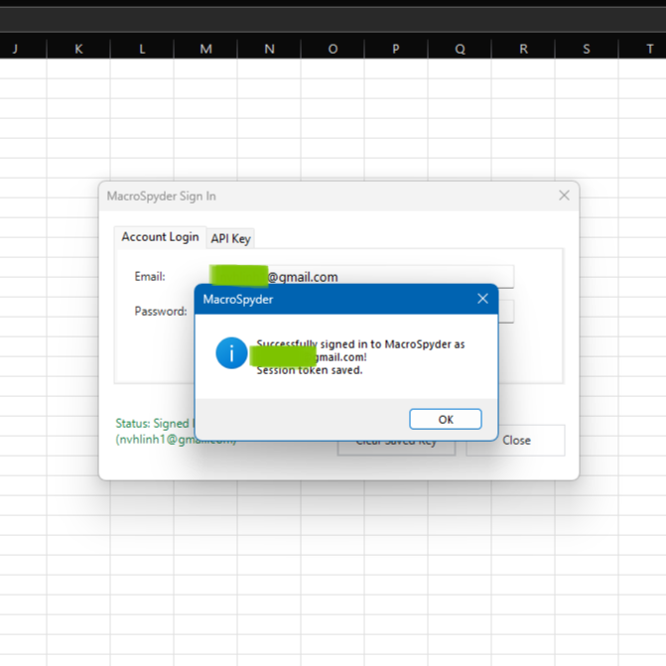Select column Q header
The width and height of the screenshot is (666, 666).
pyautogui.click(x=460, y=49)
